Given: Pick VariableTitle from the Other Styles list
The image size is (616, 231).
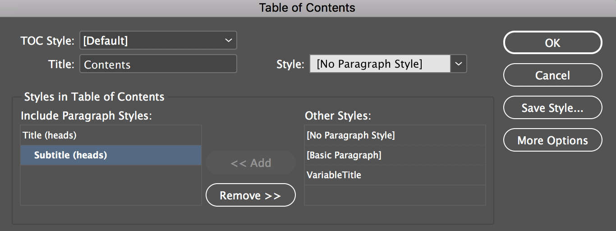Looking at the screenshot, I should tap(395, 175).
